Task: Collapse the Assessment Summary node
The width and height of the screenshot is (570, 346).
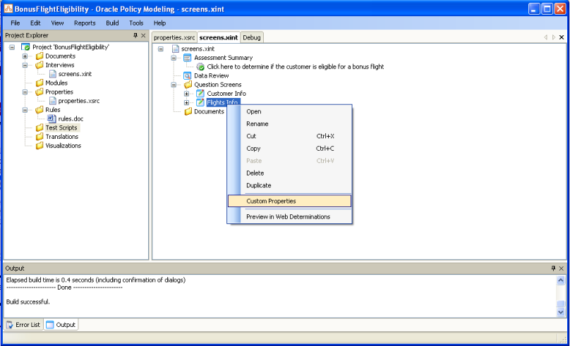Action: coord(174,58)
